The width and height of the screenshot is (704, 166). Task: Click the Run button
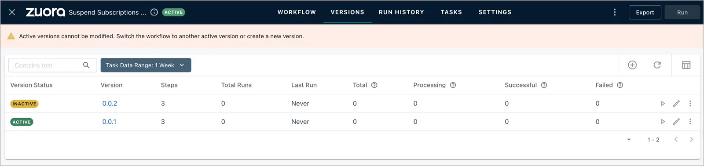click(682, 12)
